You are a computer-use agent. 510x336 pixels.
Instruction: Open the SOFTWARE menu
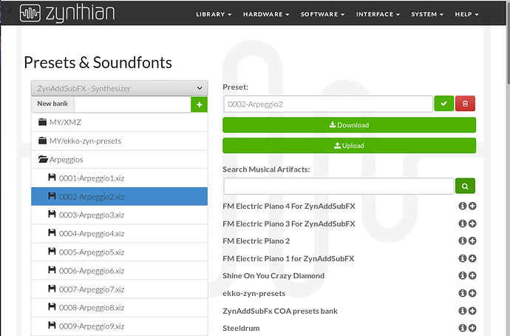[x=322, y=14]
